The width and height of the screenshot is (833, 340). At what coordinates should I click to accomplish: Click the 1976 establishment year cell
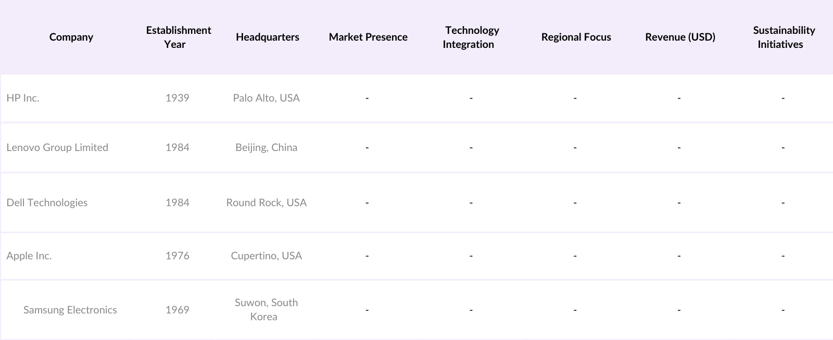pos(177,256)
